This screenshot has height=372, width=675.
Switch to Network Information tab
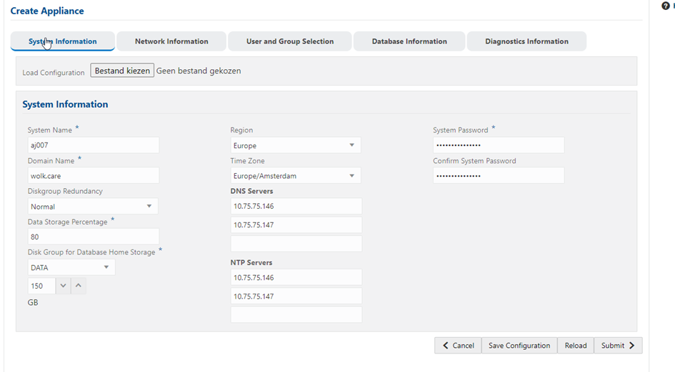click(171, 41)
